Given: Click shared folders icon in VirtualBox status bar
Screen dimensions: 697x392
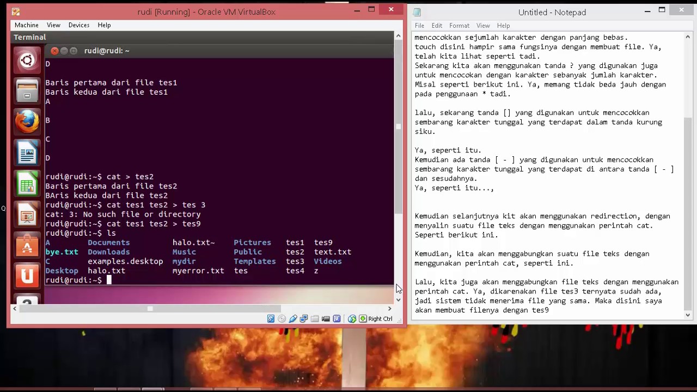Looking at the screenshot, I should pos(315,319).
